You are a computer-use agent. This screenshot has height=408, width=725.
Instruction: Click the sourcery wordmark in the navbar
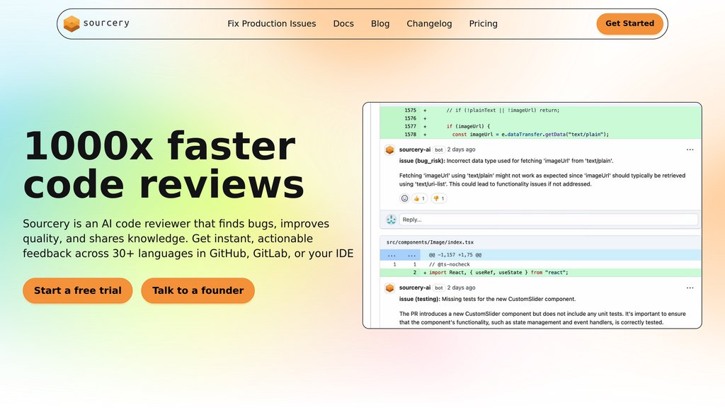tap(106, 23)
